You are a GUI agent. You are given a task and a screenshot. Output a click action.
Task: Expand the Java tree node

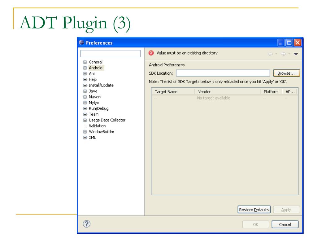pyautogui.click(x=85, y=91)
